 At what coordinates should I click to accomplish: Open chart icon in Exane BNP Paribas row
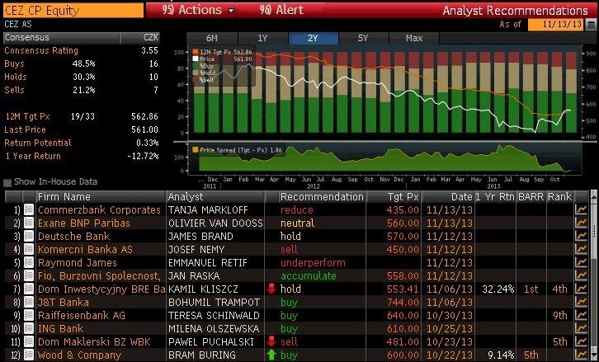581,223
